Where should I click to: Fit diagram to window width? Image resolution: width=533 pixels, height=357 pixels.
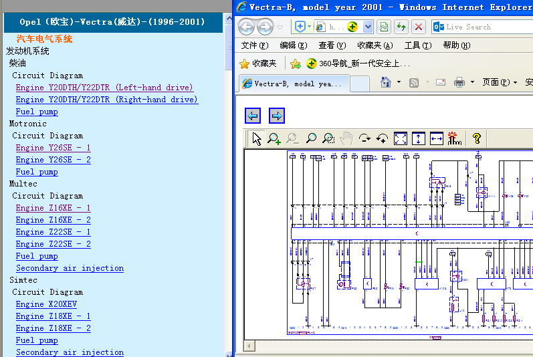coord(437,138)
